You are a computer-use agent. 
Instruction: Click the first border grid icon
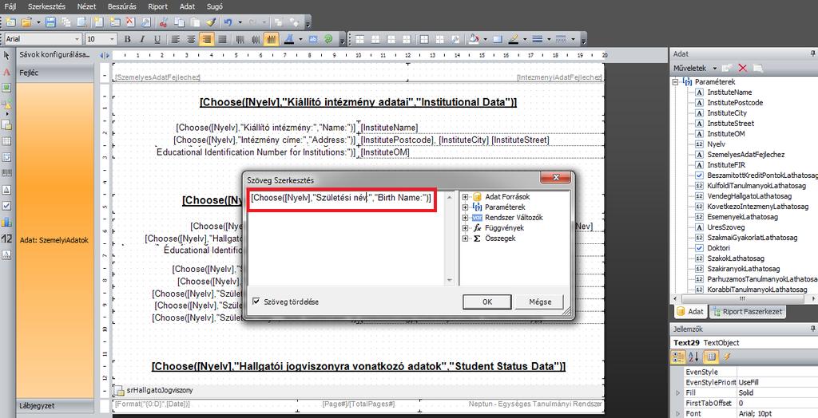pyautogui.click(x=359, y=39)
